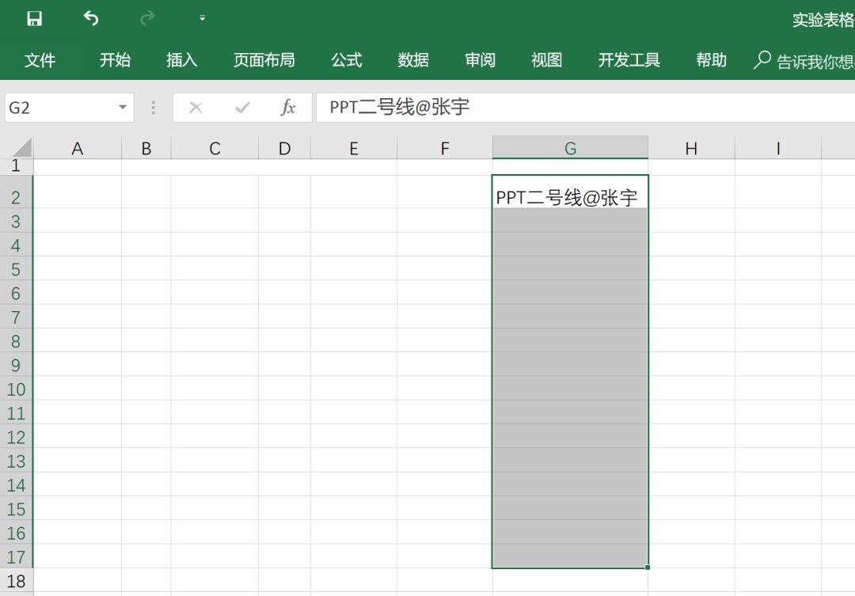This screenshot has height=596, width=855.
Task: Open the 公式 ribbon tab
Action: click(346, 60)
